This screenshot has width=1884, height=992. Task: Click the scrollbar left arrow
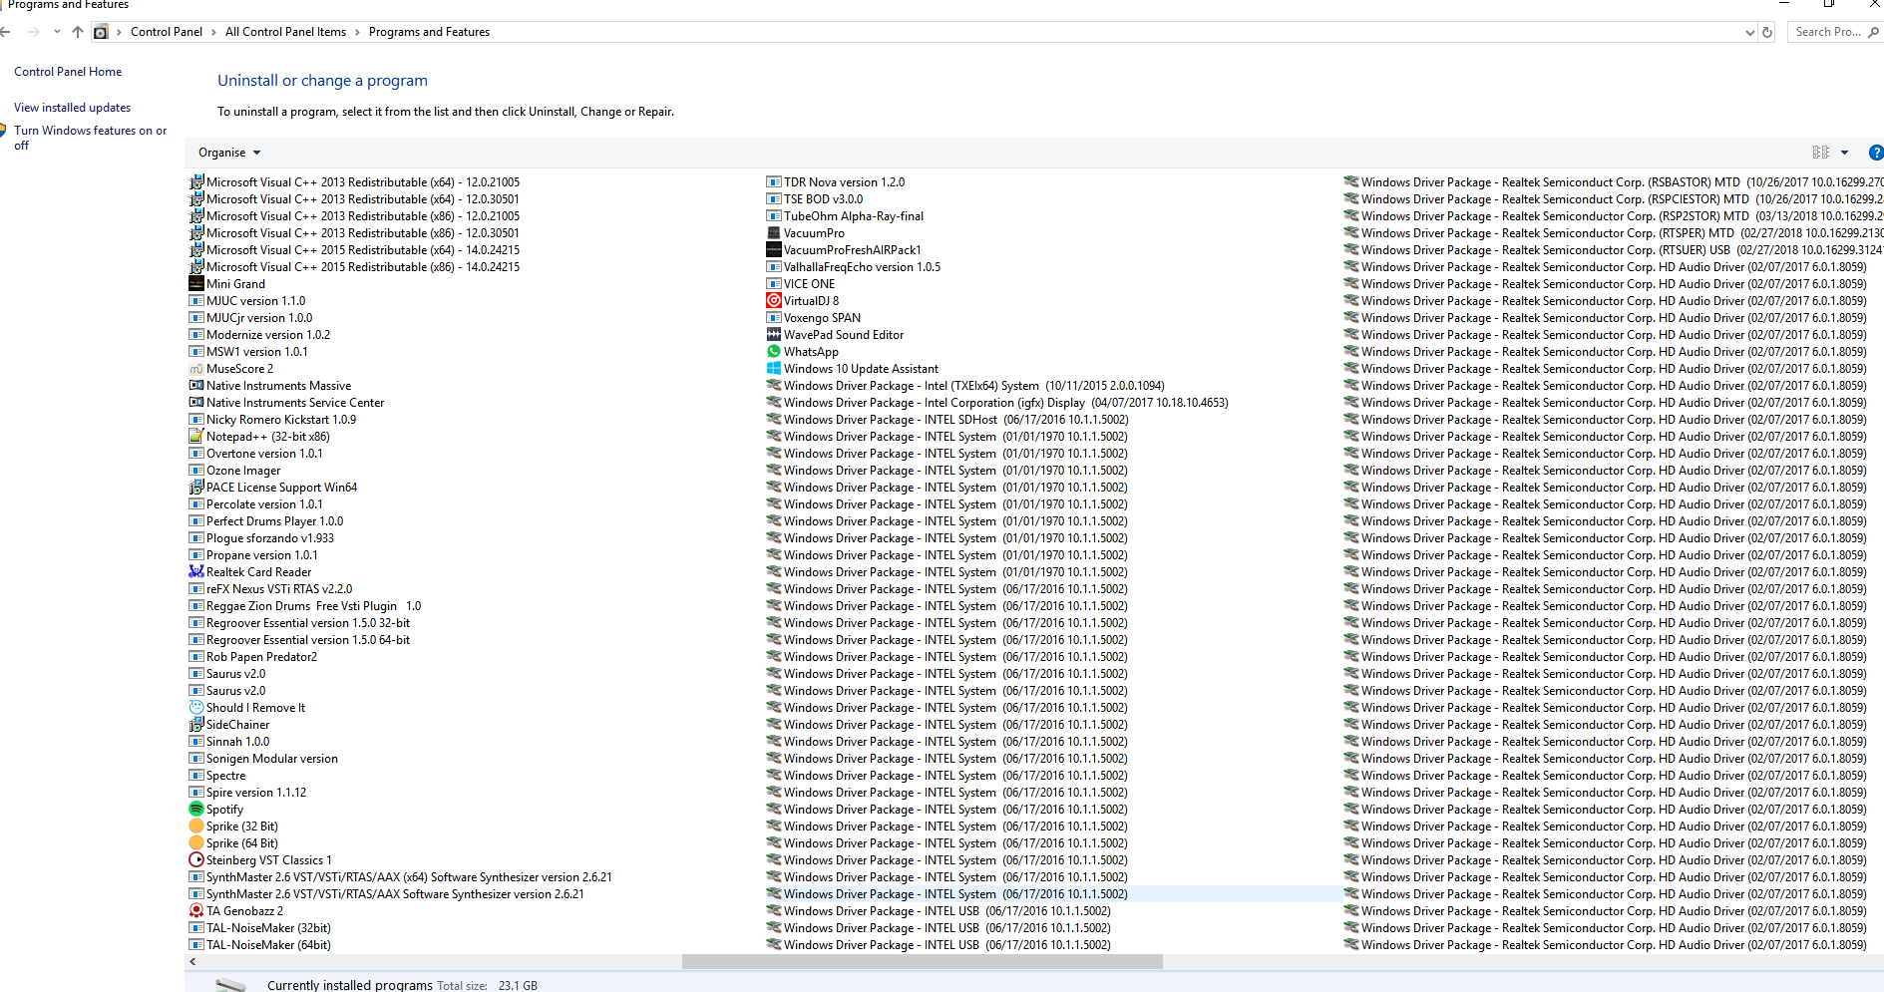[192, 962]
